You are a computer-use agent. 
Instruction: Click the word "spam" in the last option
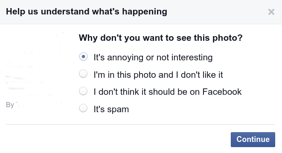(118, 110)
